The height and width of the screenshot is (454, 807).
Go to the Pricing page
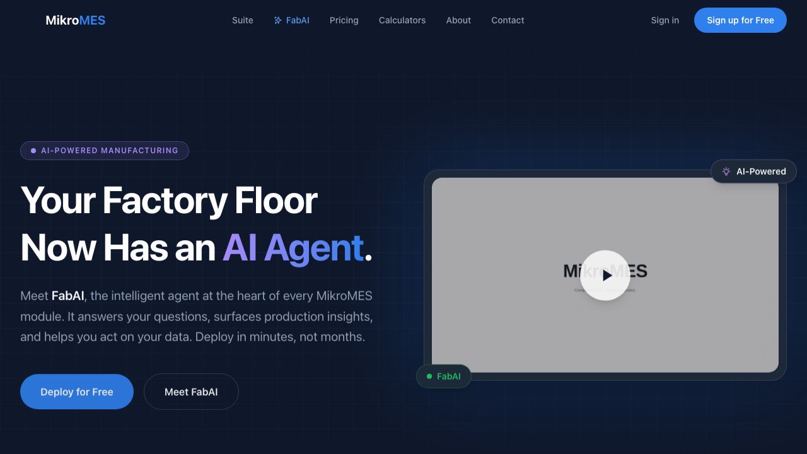[344, 20]
